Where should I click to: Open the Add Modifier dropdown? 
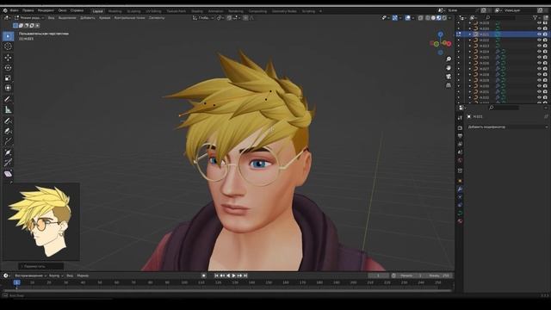[x=507, y=127]
